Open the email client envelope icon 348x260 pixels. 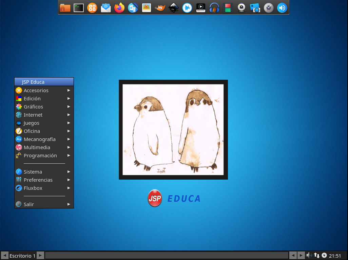point(106,8)
